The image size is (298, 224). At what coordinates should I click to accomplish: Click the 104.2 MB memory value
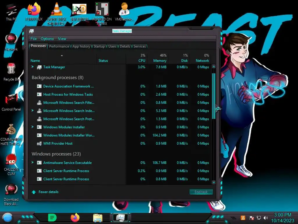pos(159,135)
